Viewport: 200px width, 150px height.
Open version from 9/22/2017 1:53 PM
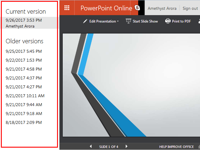pyautogui.click(x=24, y=60)
